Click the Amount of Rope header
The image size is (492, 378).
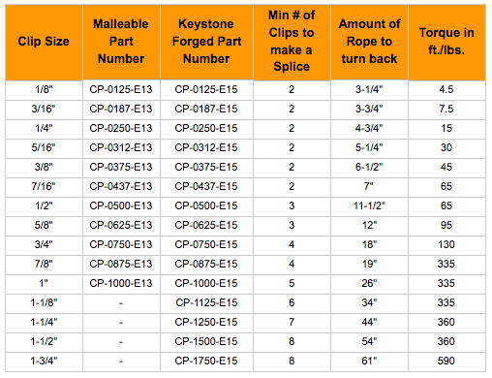coord(369,42)
